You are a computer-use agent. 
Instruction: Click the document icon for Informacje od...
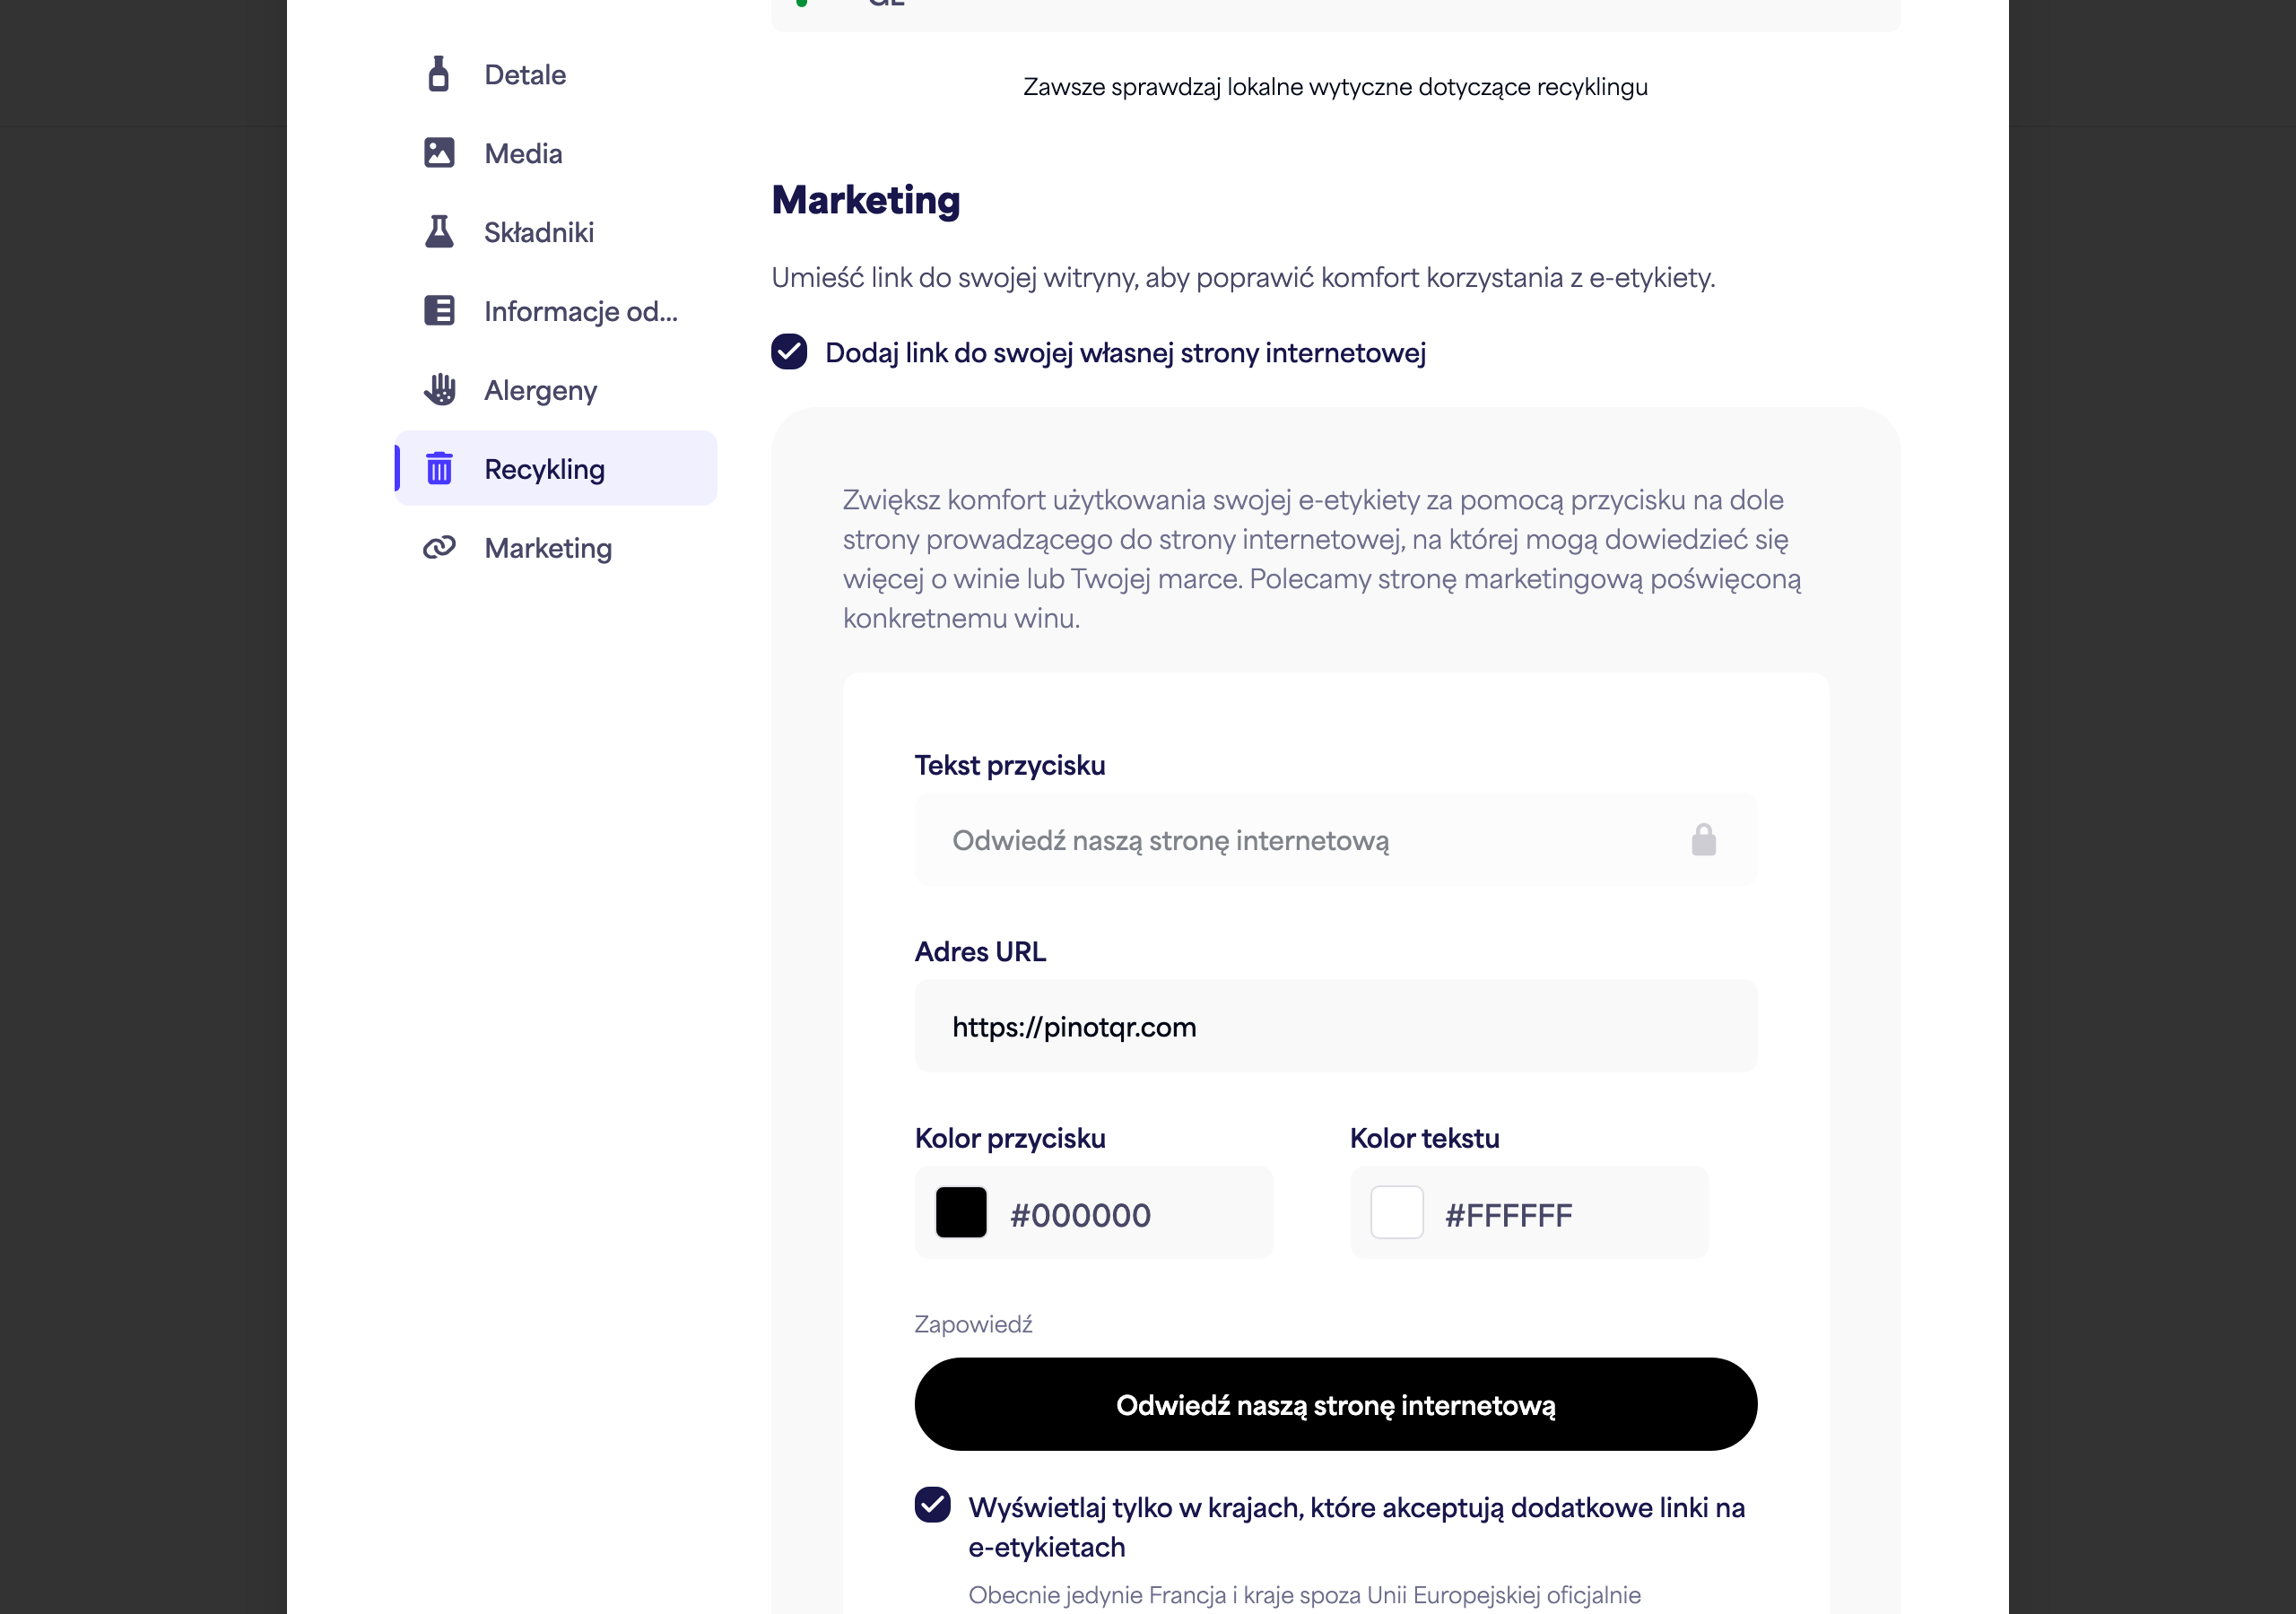(x=439, y=311)
